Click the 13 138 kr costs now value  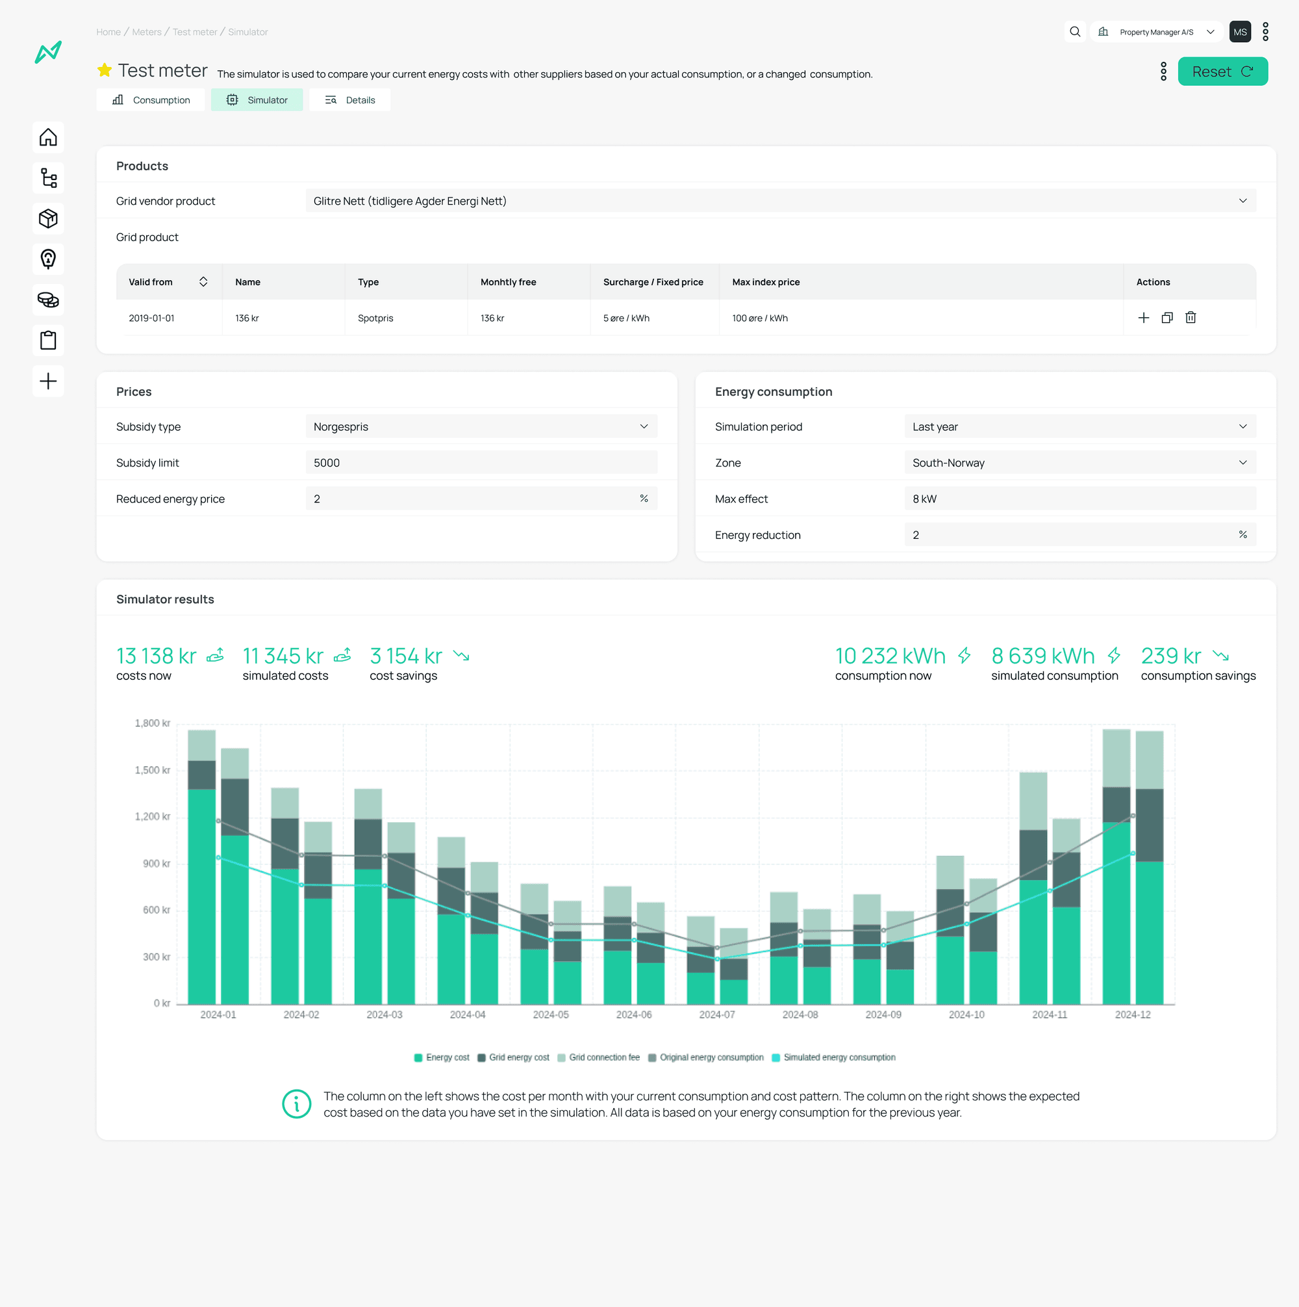point(156,656)
